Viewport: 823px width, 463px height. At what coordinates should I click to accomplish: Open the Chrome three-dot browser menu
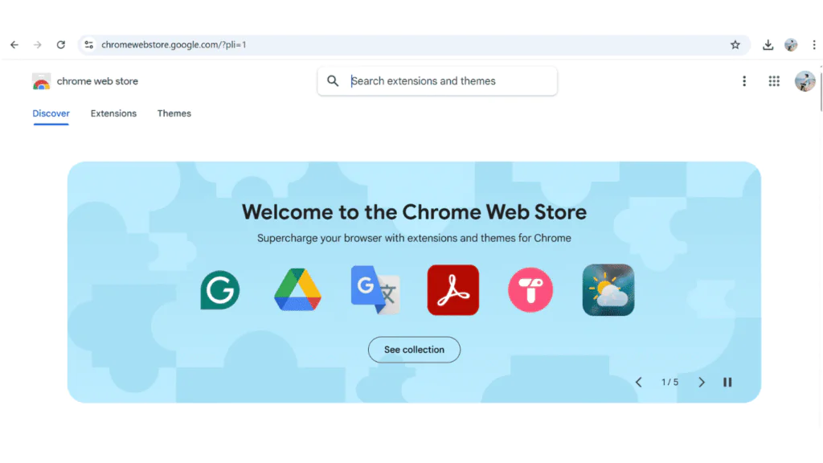(814, 45)
